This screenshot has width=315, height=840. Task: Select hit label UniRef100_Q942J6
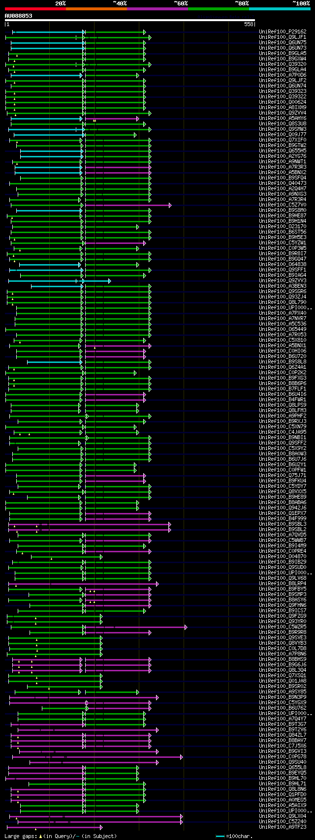point(283,508)
